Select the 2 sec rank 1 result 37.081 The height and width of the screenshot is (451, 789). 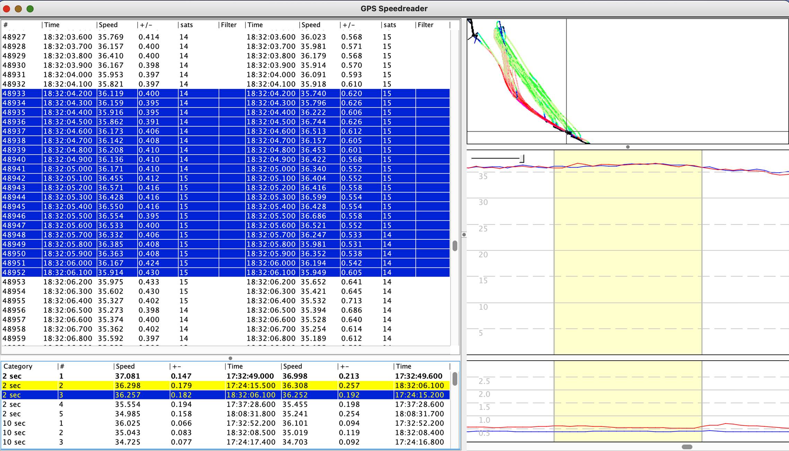click(x=128, y=376)
